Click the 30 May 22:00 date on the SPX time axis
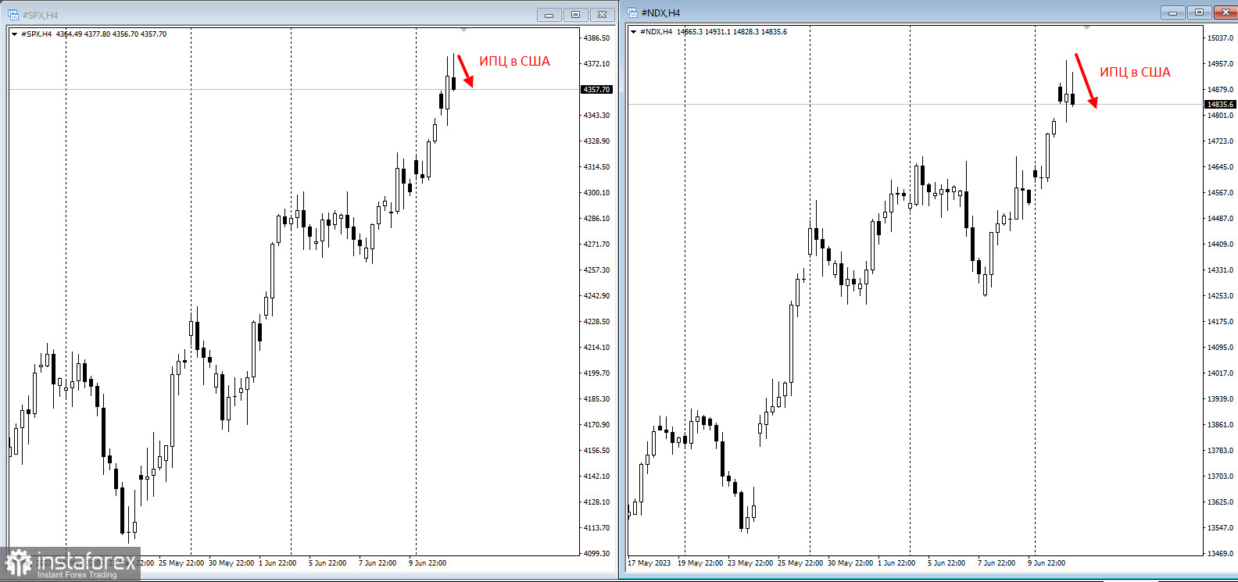 point(231,563)
